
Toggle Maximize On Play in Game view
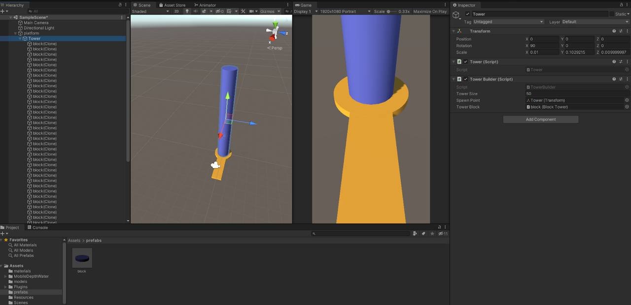pyautogui.click(x=430, y=11)
